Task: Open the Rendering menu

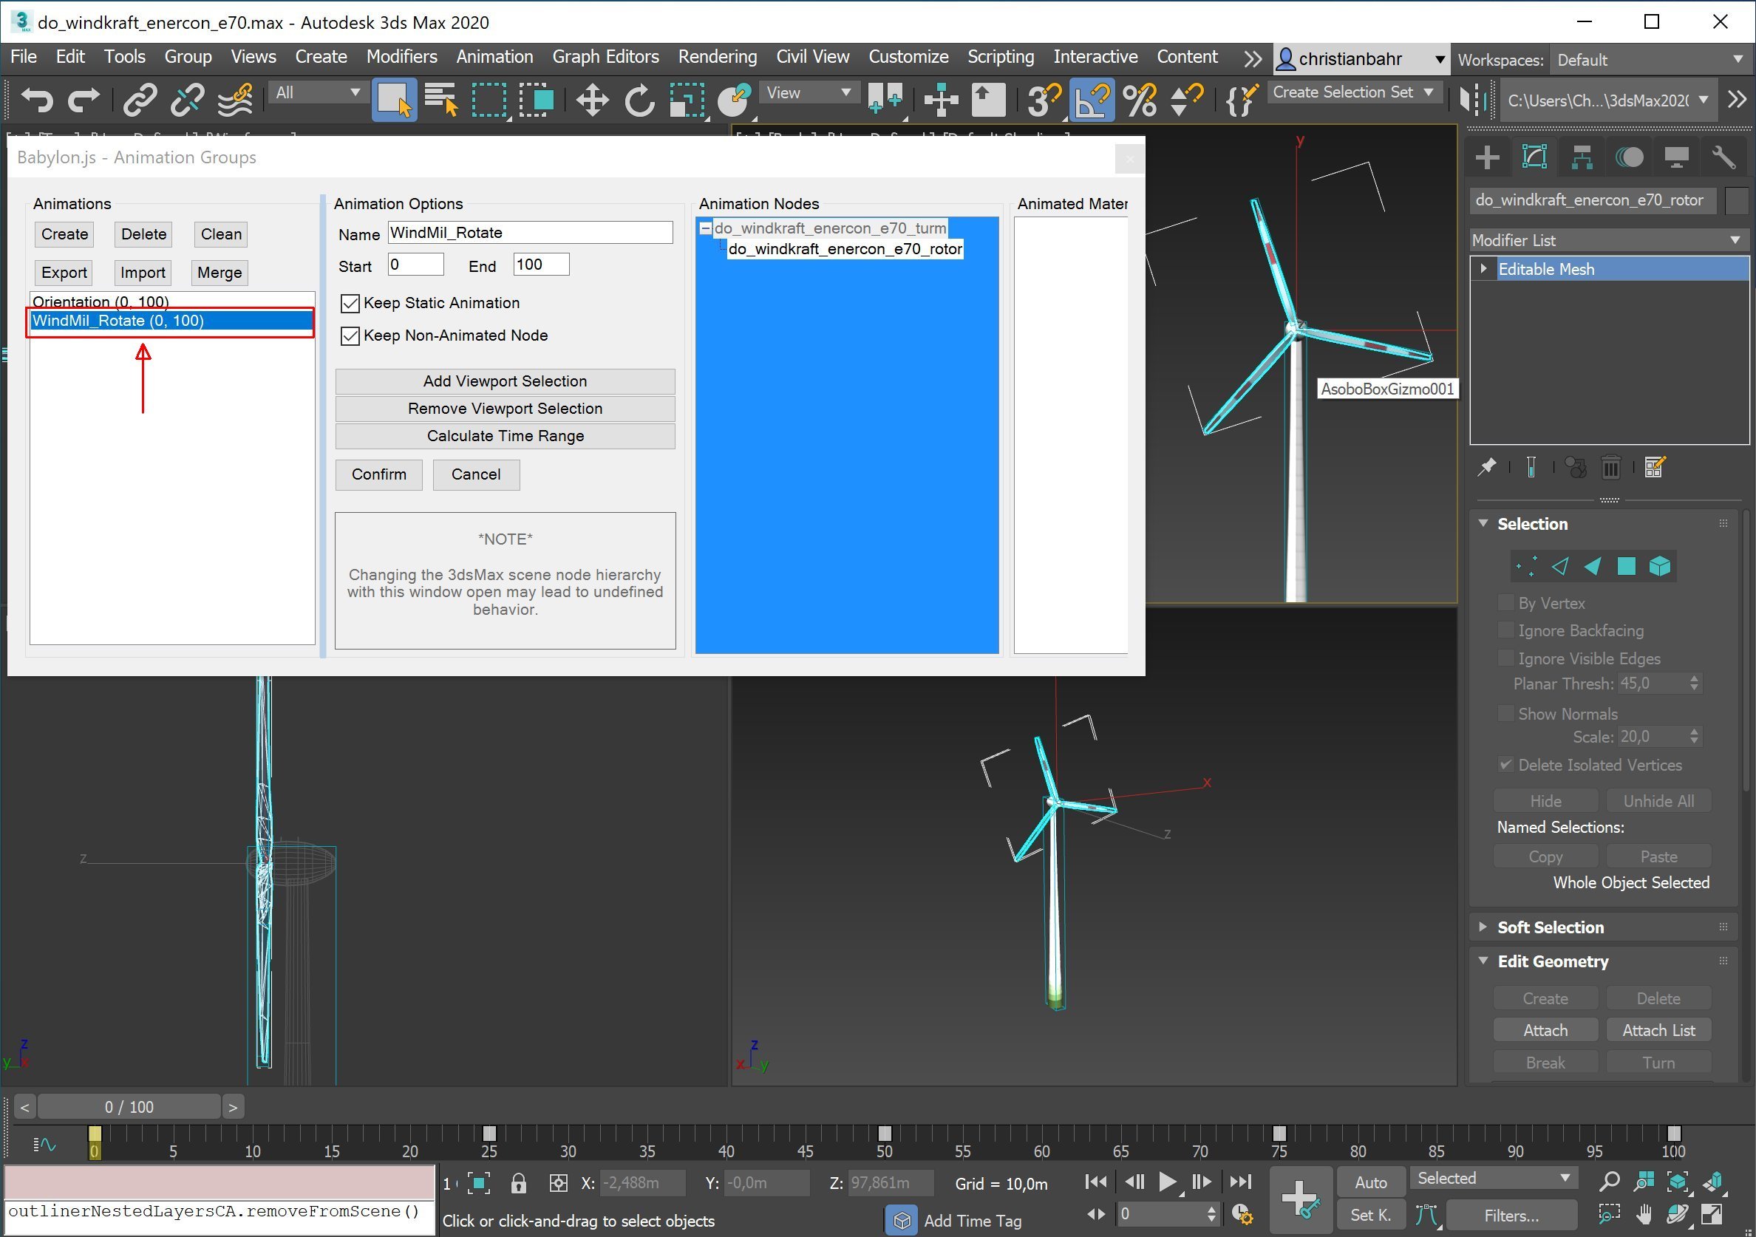Action: [x=718, y=57]
